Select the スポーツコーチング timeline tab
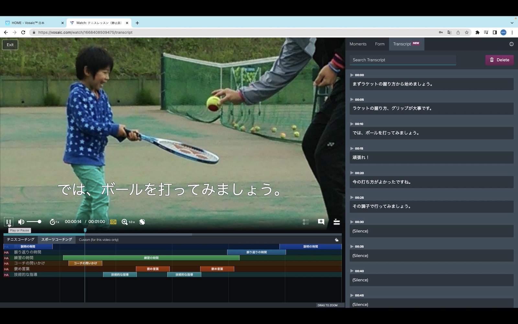This screenshot has width=518, height=324. pyautogui.click(x=57, y=240)
